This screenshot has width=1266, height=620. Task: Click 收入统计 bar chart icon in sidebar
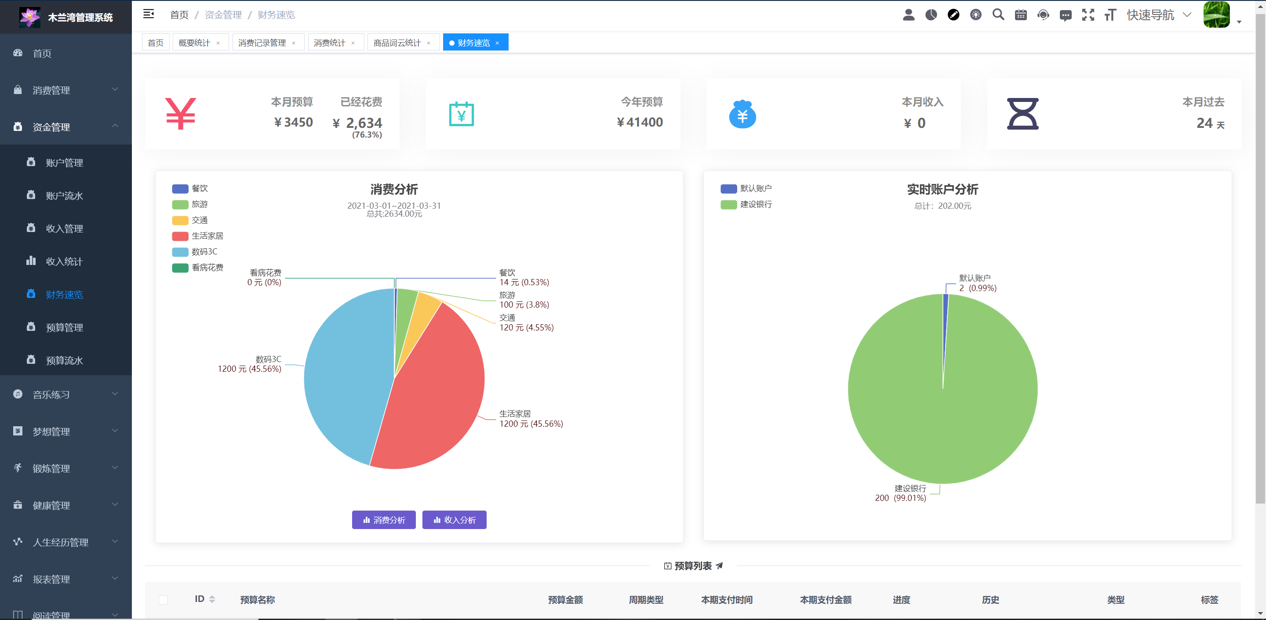(x=31, y=261)
